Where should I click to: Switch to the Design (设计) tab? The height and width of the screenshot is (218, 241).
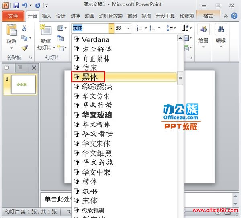pos(61,16)
